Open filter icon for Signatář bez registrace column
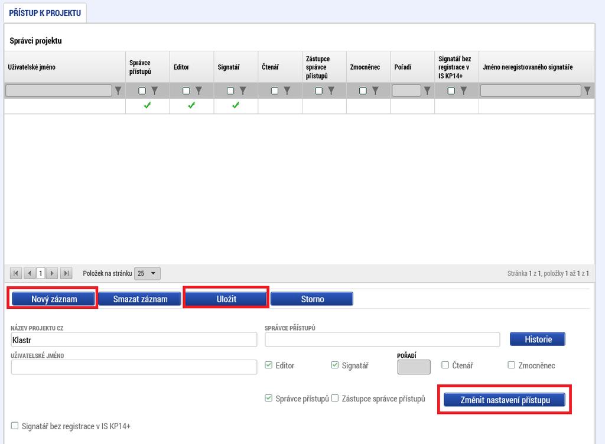This screenshot has height=444, width=605. pos(463,90)
